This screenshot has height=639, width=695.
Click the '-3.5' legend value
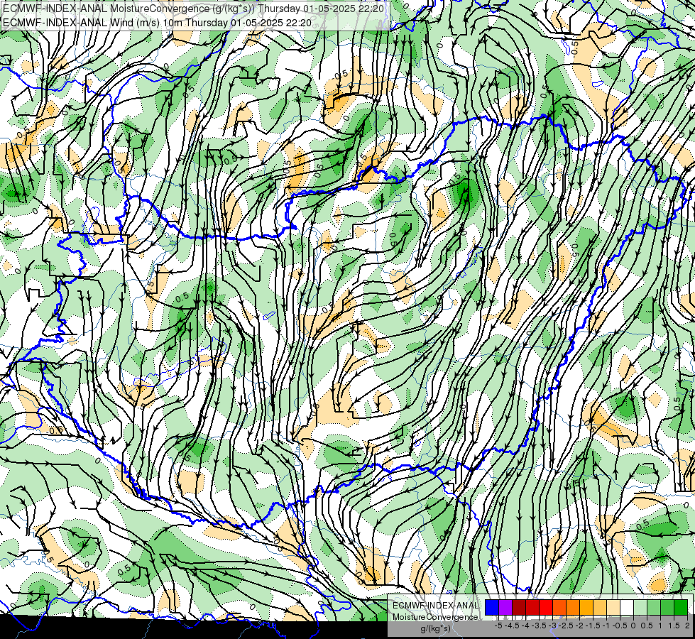pyautogui.click(x=539, y=626)
